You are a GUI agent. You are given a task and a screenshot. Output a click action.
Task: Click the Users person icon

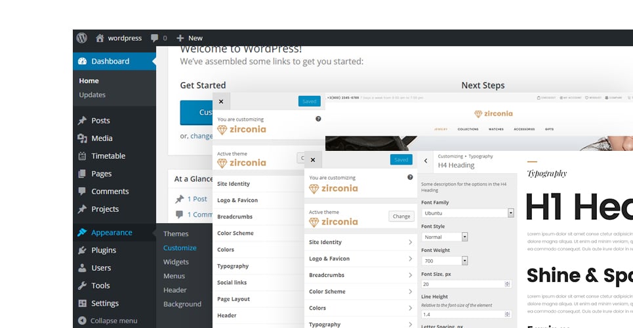[83, 268]
